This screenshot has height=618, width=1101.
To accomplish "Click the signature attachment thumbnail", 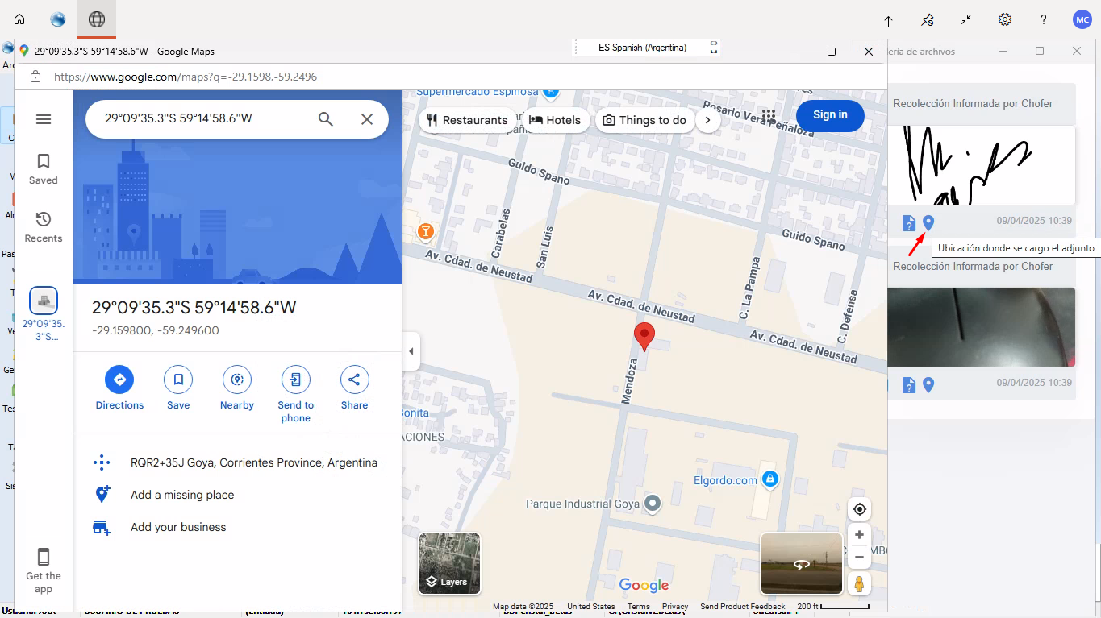I will 982,164.
